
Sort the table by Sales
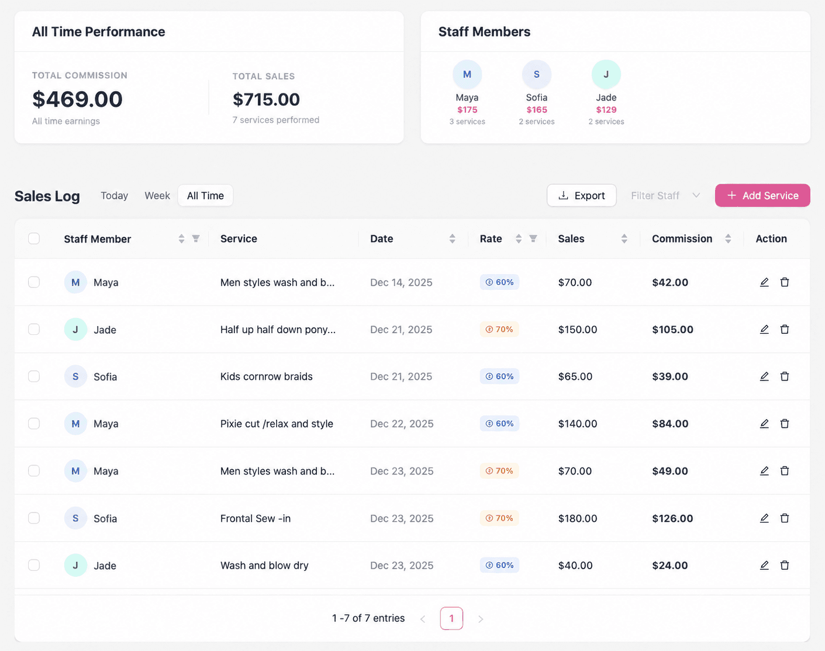tap(624, 238)
